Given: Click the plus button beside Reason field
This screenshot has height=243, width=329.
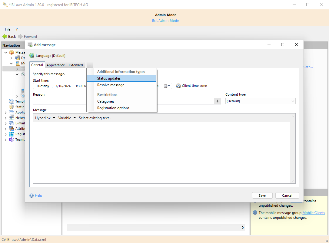Looking at the screenshot, I should pyautogui.click(x=217, y=101).
